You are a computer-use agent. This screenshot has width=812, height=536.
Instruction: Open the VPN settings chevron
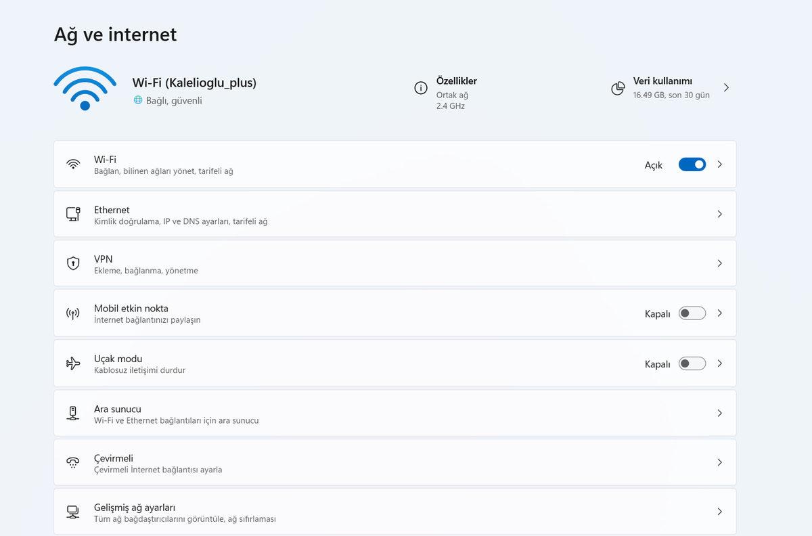[719, 263]
